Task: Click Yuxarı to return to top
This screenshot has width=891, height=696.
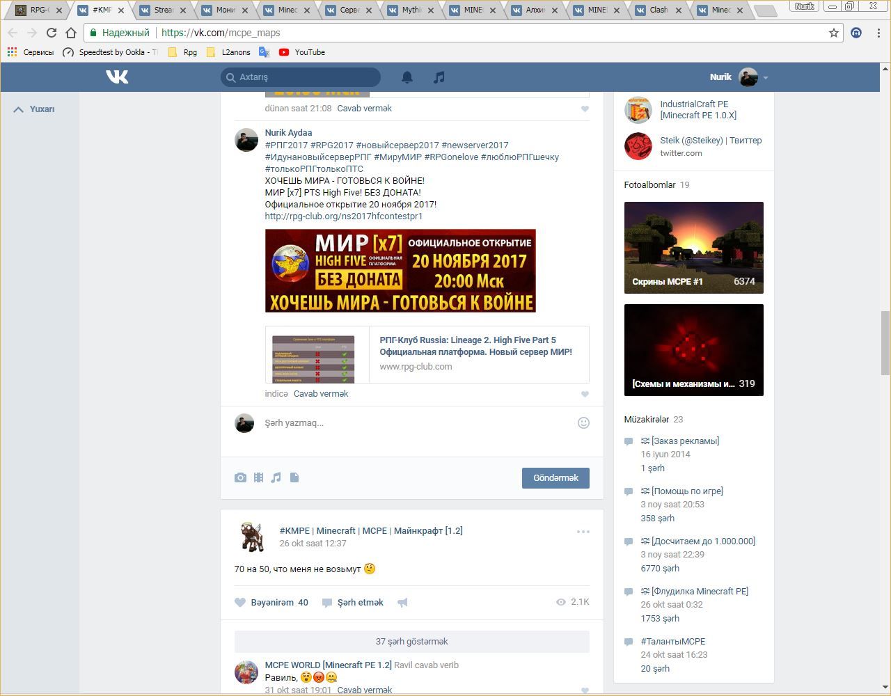Action: [x=34, y=109]
